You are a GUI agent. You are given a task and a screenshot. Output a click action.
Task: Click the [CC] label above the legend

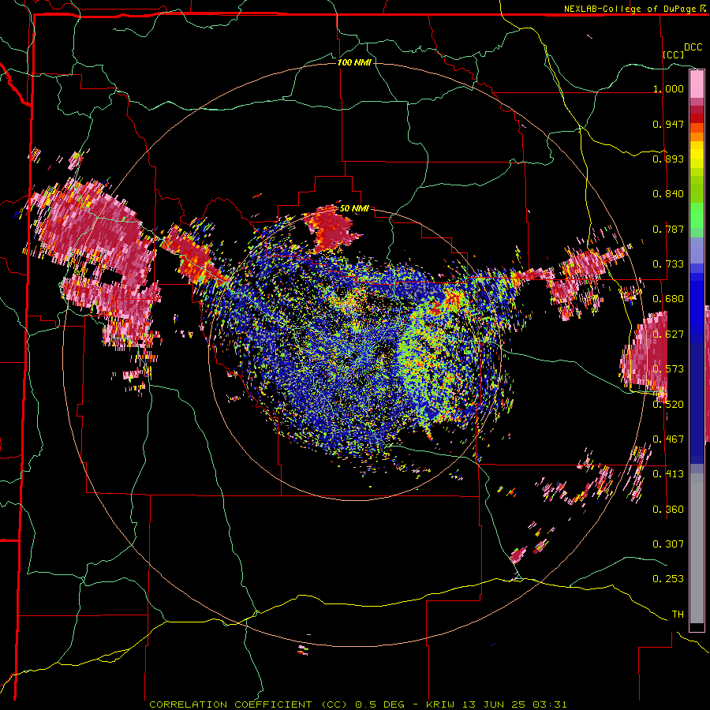(x=674, y=54)
